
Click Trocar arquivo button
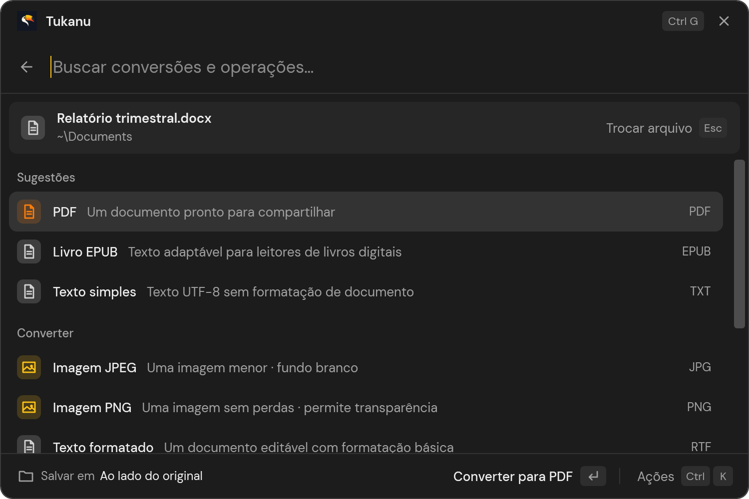(x=666, y=128)
